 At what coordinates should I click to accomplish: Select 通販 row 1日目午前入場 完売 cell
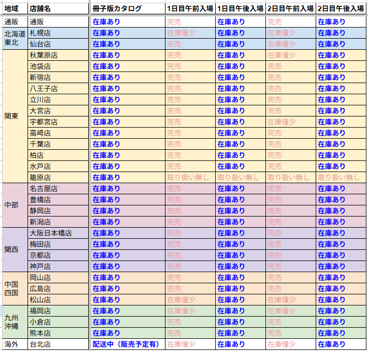point(190,22)
